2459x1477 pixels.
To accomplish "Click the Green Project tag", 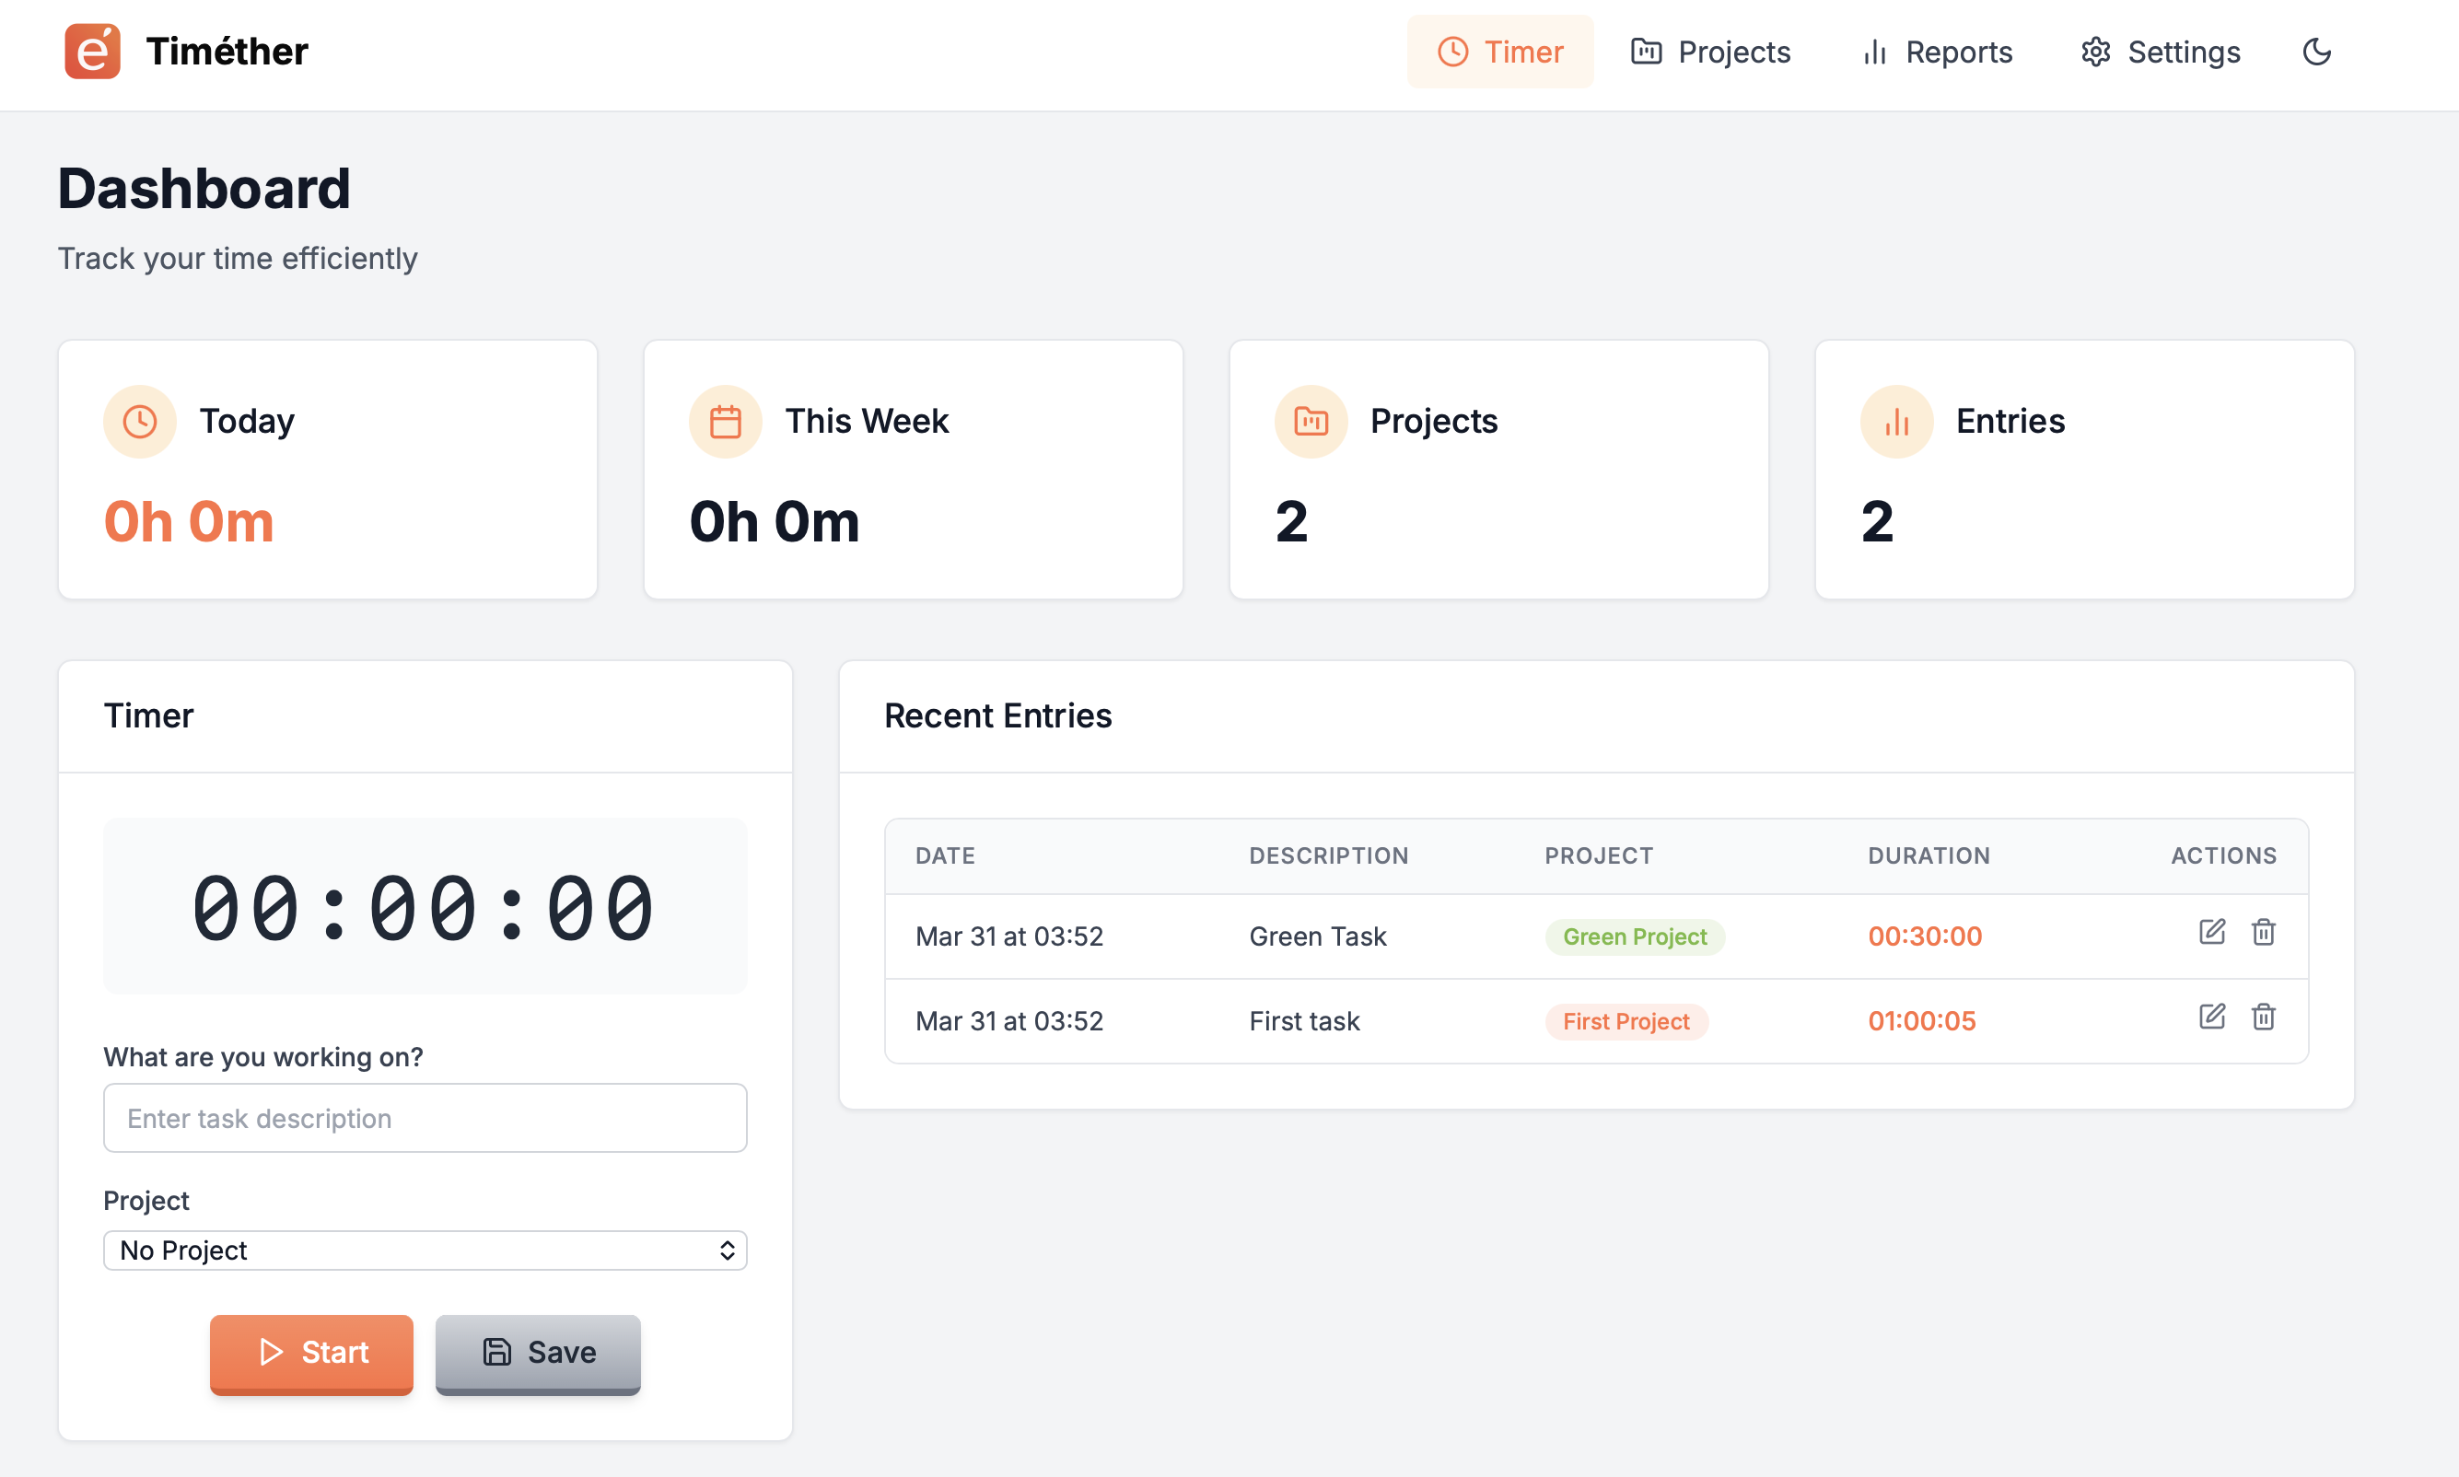I will tap(1634, 936).
